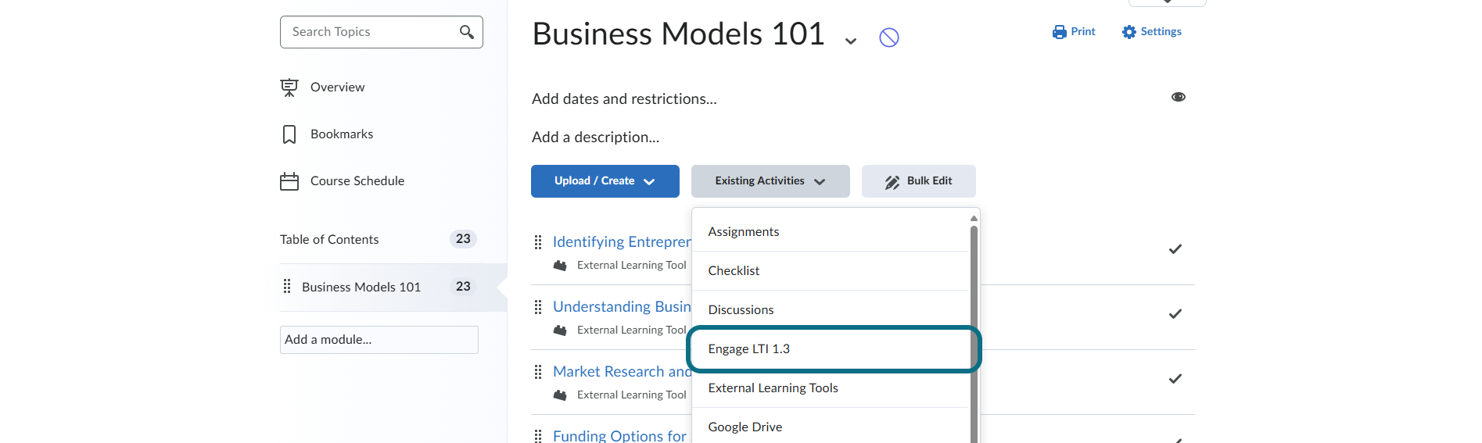Toggle the visibility eye icon
Image resolution: width=1482 pixels, height=443 pixels.
pyautogui.click(x=1179, y=97)
